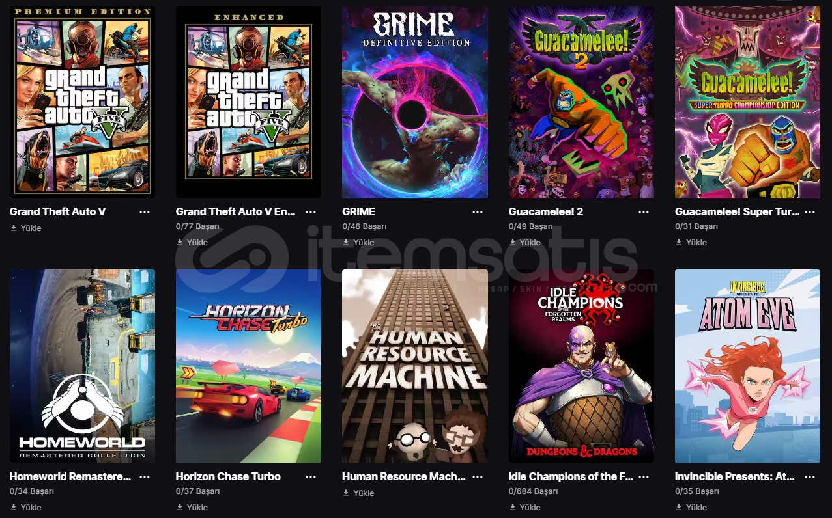Image resolution: width=832 pixels, height=518 pixels.
Task: Open the three-dot menu for Human Resource Machine
Action: pyautogui.click(x=478, y=477)
